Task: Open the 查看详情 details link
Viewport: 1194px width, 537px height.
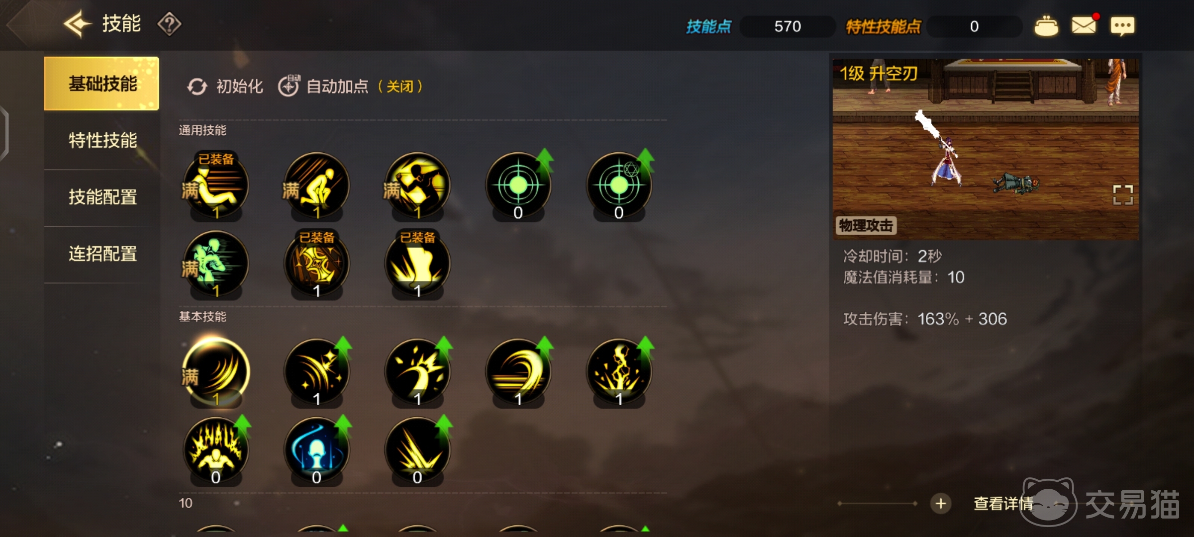Action: pos(1003,504)
